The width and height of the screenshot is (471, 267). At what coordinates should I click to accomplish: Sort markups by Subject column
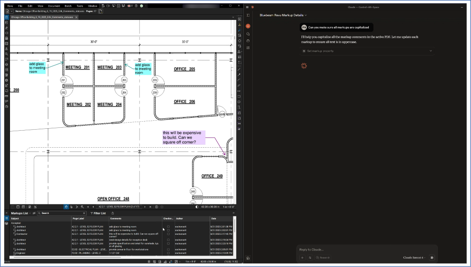(41, 219)
